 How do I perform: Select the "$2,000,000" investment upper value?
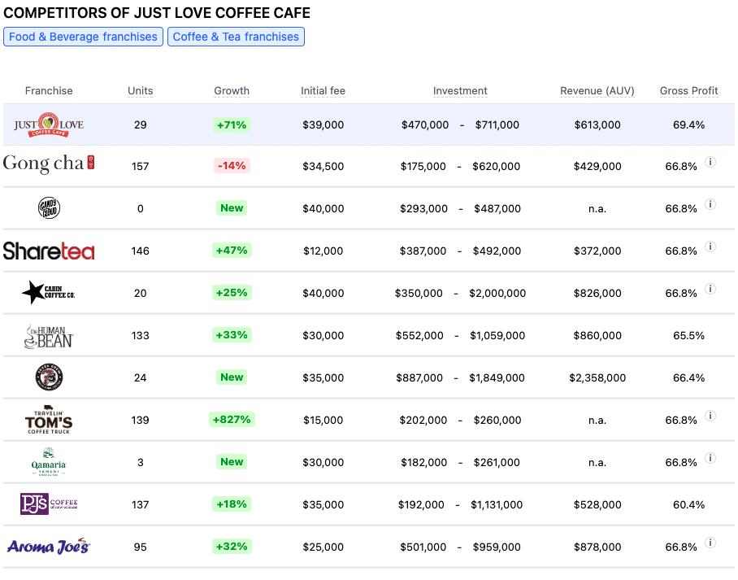497,293
